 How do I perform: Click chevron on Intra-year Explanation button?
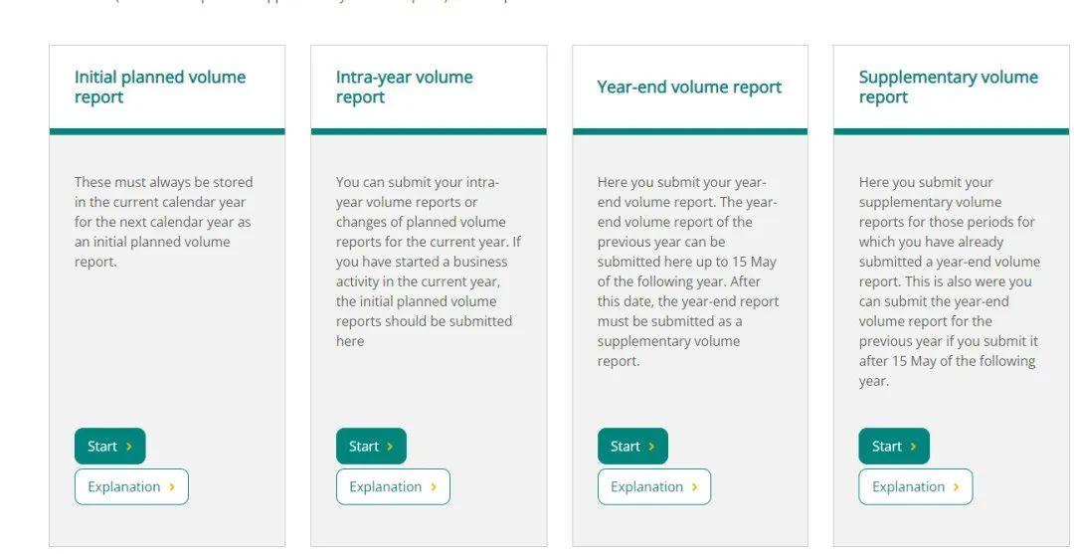(x=434, y=487)
